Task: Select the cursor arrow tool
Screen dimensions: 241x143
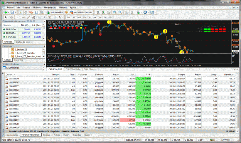Action: [x=6, y=17]
